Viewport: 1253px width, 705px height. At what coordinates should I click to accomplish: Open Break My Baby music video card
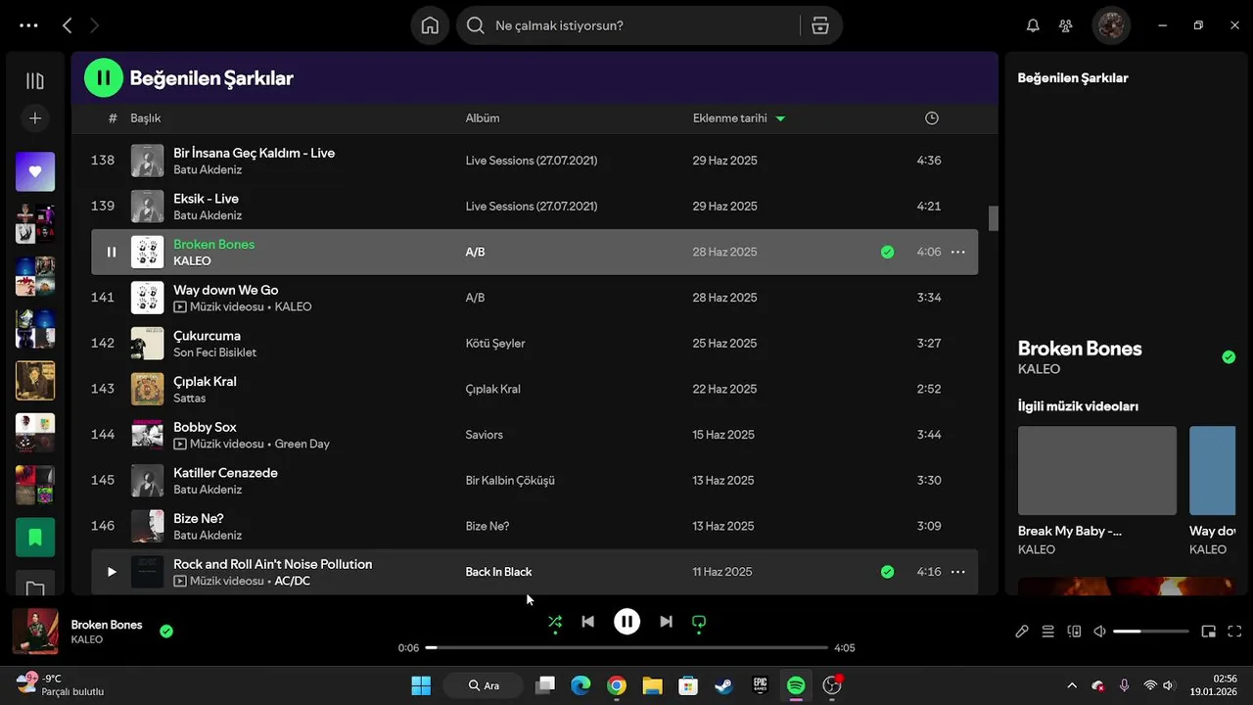tap(1097, 490)
